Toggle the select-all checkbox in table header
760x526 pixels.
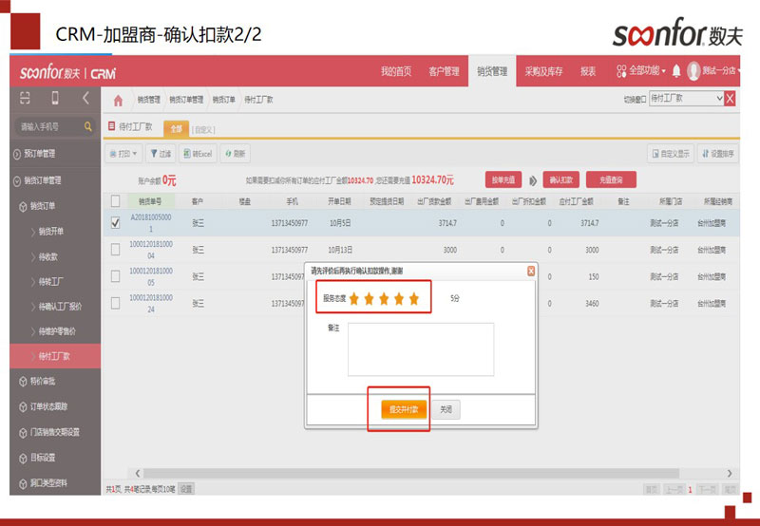tap(115, 200)
